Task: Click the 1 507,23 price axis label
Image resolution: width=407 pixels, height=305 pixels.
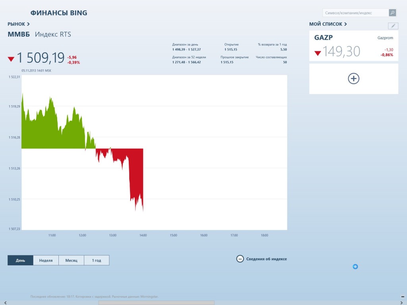Action: click(x=14, y=229)
